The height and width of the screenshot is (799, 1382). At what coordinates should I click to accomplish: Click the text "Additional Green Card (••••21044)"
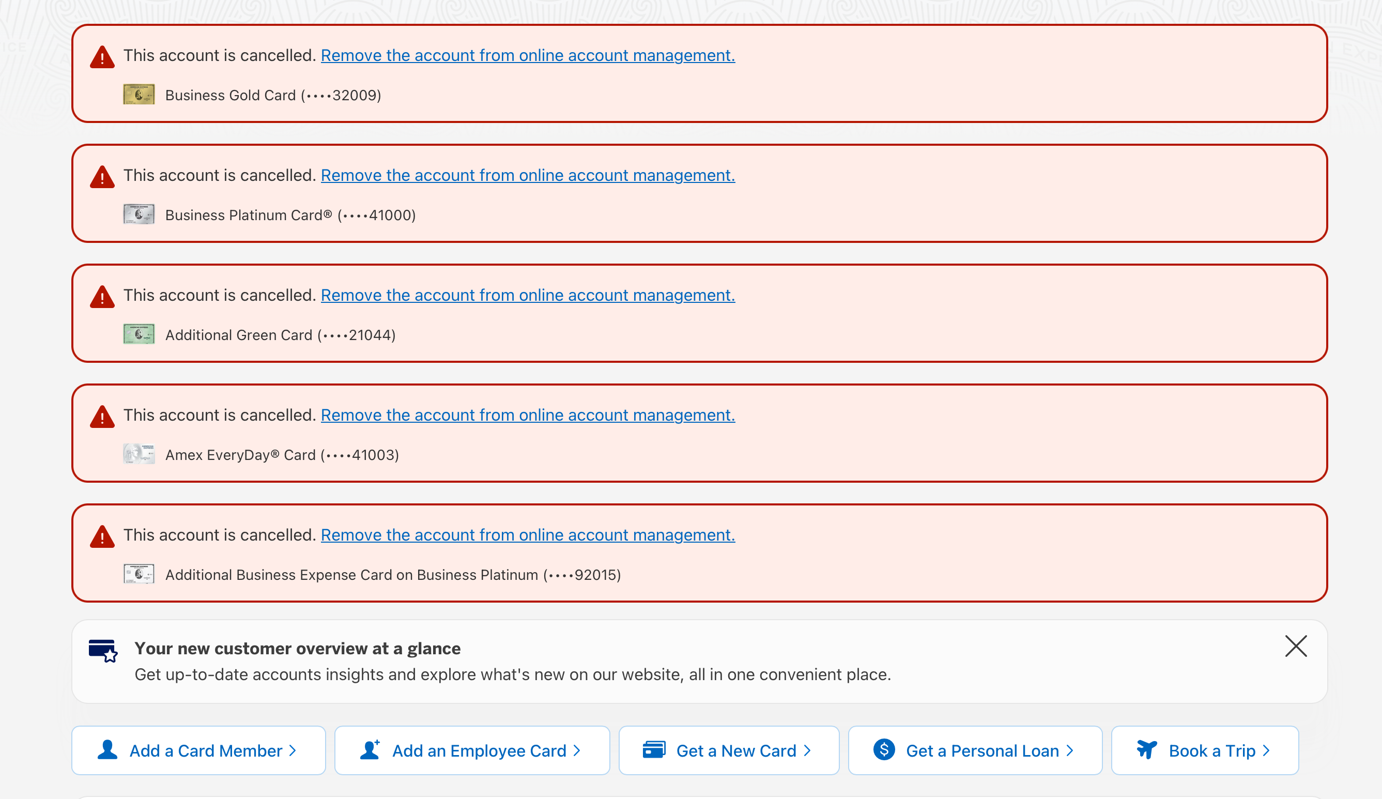point(280,335)
